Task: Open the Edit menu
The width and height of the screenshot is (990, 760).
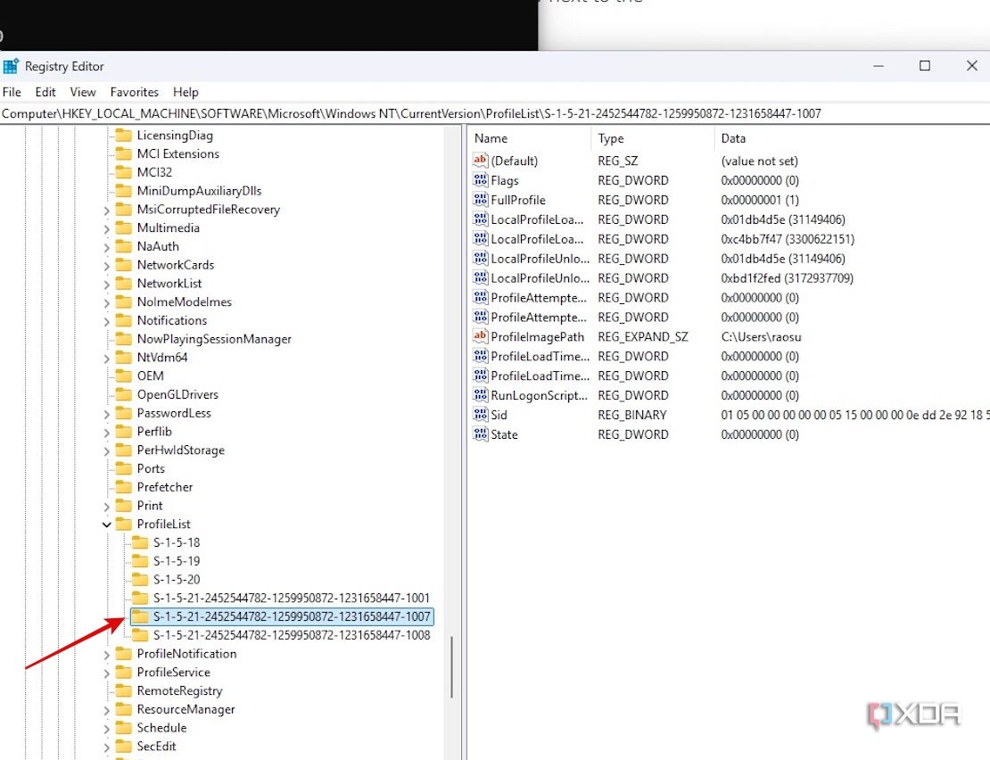Action: click(x=45, y=92)
